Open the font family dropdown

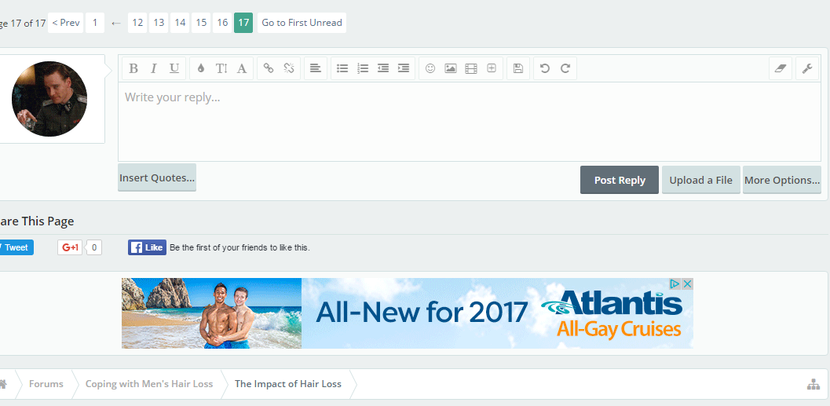tap(242, 68)
